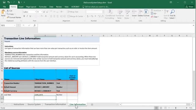The width and height of the screenshot is (196, 110).
Task: Apply percent style format
Action: pyautogui.click(x=92, y=16)
